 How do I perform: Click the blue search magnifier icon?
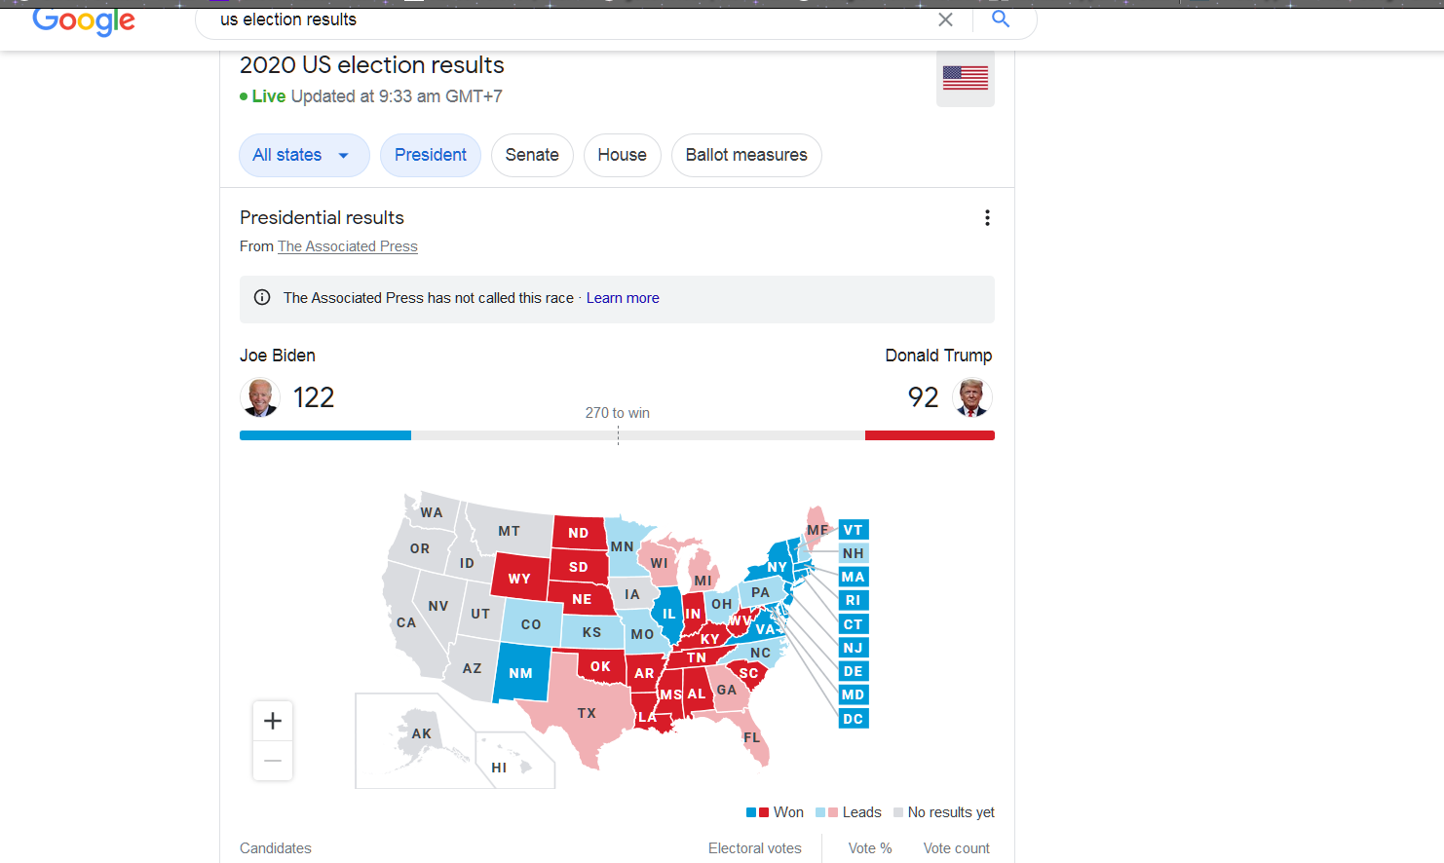[x=1001, y=19]
